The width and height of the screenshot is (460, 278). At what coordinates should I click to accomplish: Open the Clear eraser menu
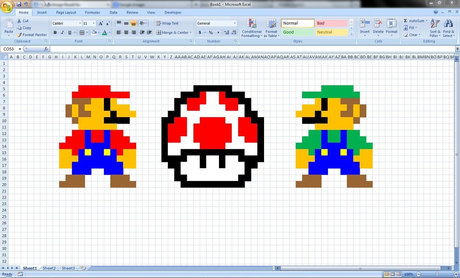pyautogui.click(x=412, y=35)
